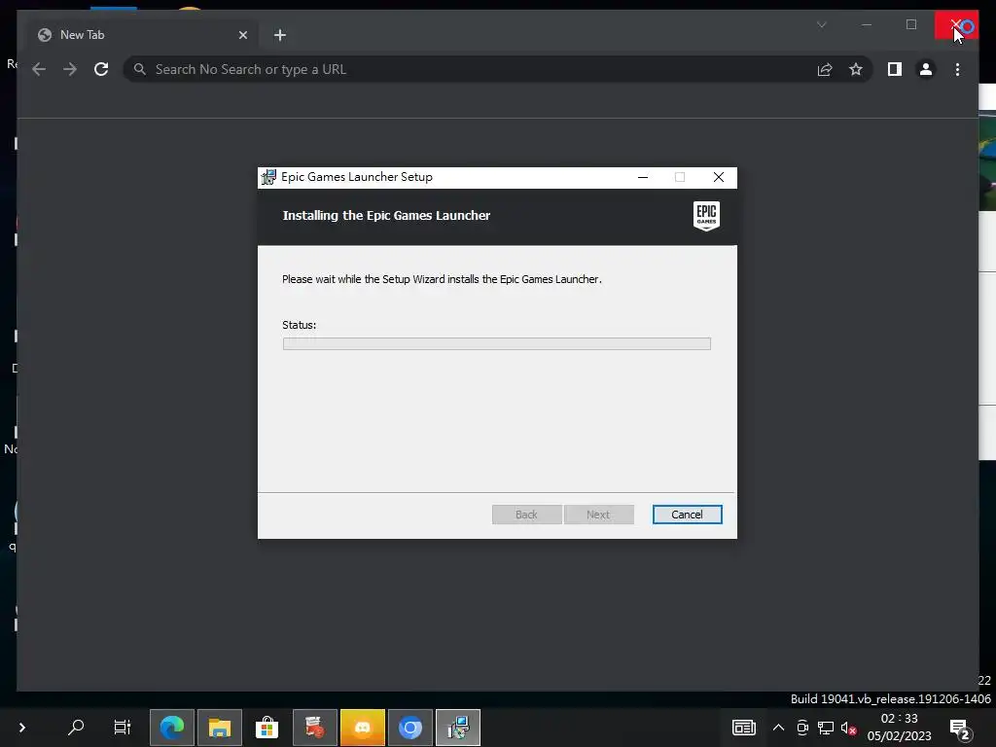Click the Epic Games logo in Setup header
The height and width of the screenshot is (747, 996).
(706, 216)
